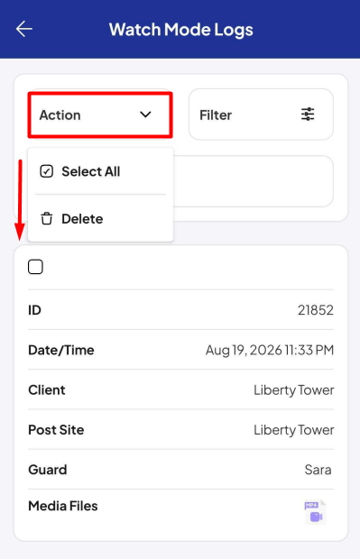Go back using the arrow icon
The height and width of the screenshot is (559, 360).
[x=23, y=29]
